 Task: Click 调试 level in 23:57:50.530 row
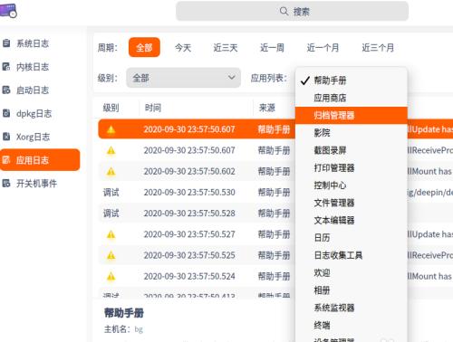[x=111, y=193]
